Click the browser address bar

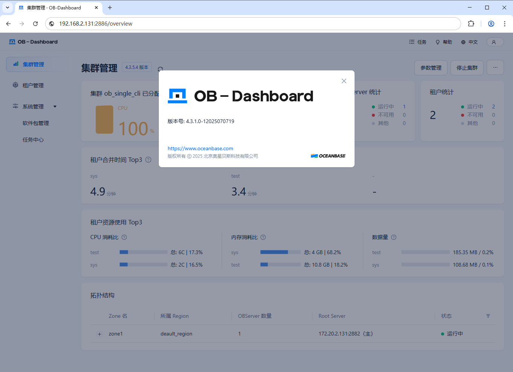click(x=256, y=24)
